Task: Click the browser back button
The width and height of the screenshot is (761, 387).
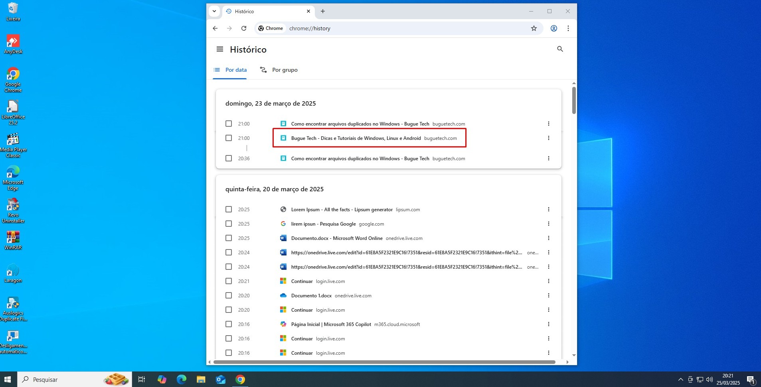Action: point(215,28)
